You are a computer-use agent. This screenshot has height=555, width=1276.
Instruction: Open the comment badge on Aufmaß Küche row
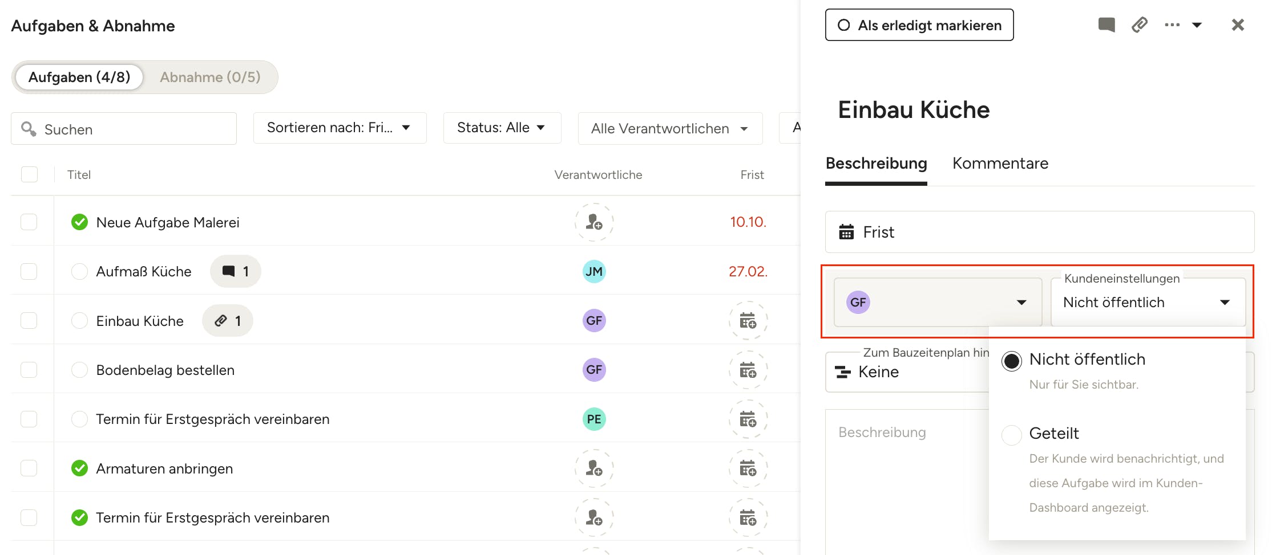pyautogui.click(x=235, y=271)
